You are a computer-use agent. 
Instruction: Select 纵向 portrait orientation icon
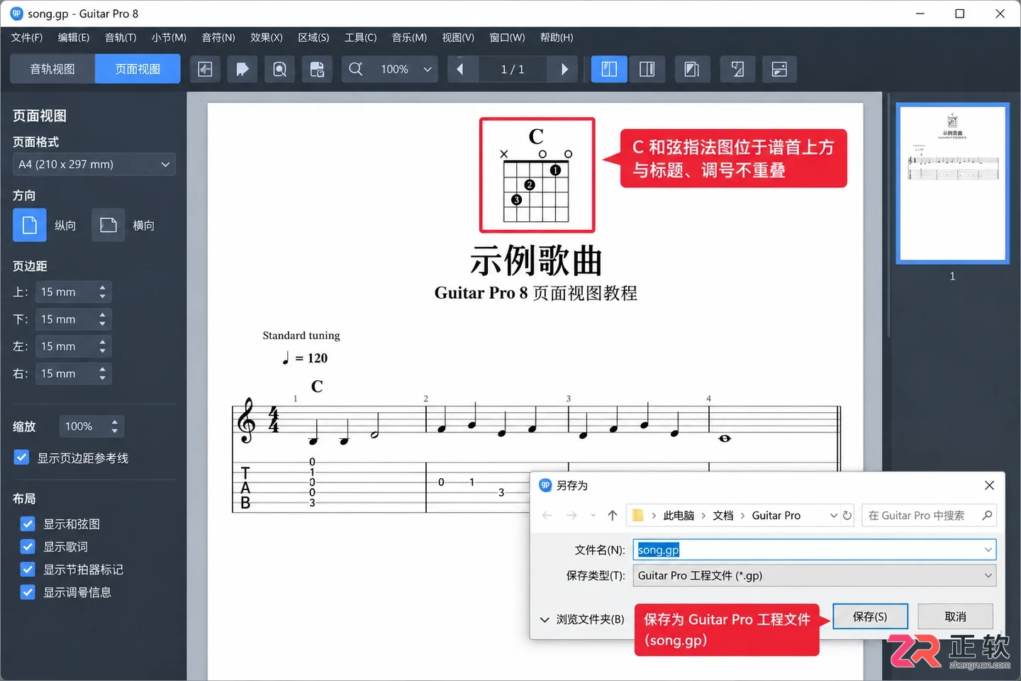(x=29, y=226)
